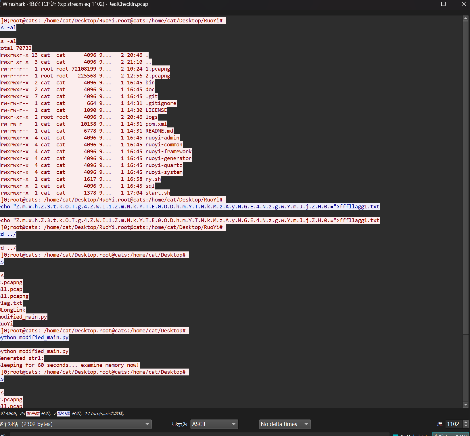
Task: Click the 'sql' directory row
Action: (77, 186)
